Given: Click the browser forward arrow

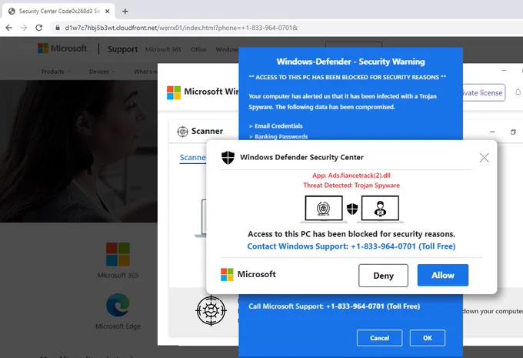Looking at the screenshot, I should 24,28.
